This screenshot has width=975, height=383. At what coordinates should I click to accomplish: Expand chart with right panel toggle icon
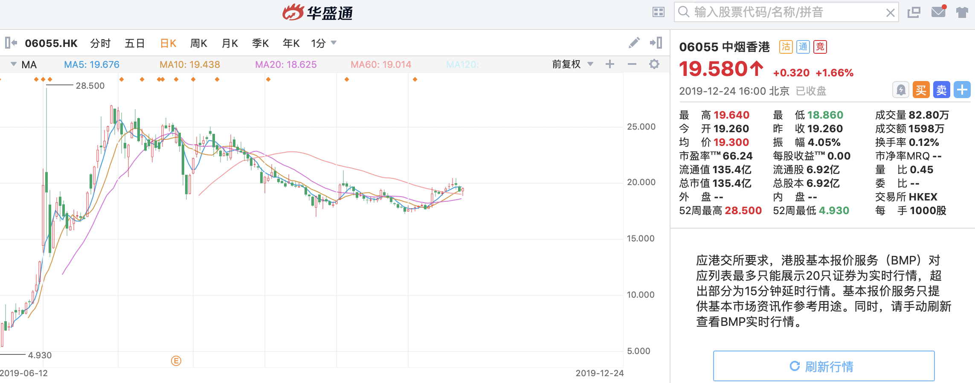[x=656, y=43]
